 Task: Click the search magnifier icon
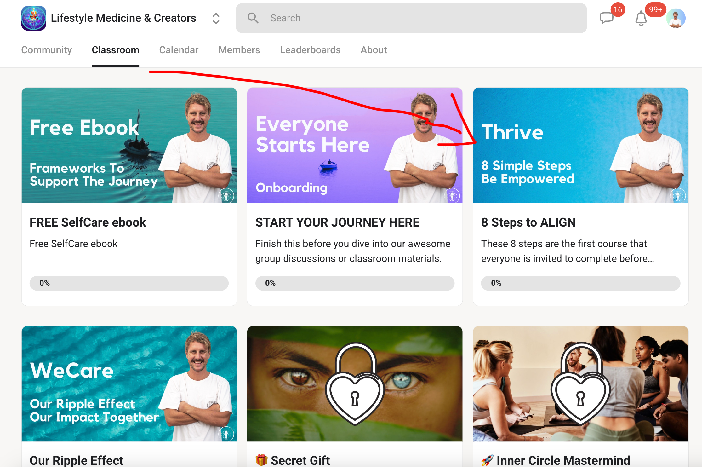pyautogui.click(x=253, y=18)
